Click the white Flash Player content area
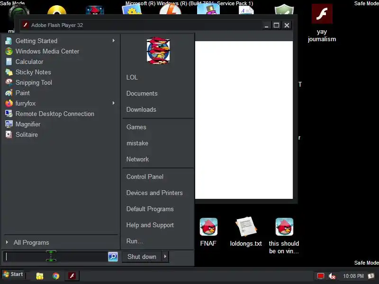 coord(244,120)
